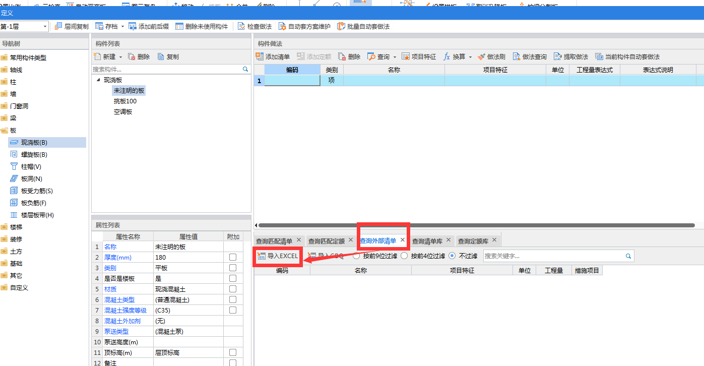Viewport: 704px width, 366px height.
Task: Switch to 查询定额库 tab
Action: 473,241
